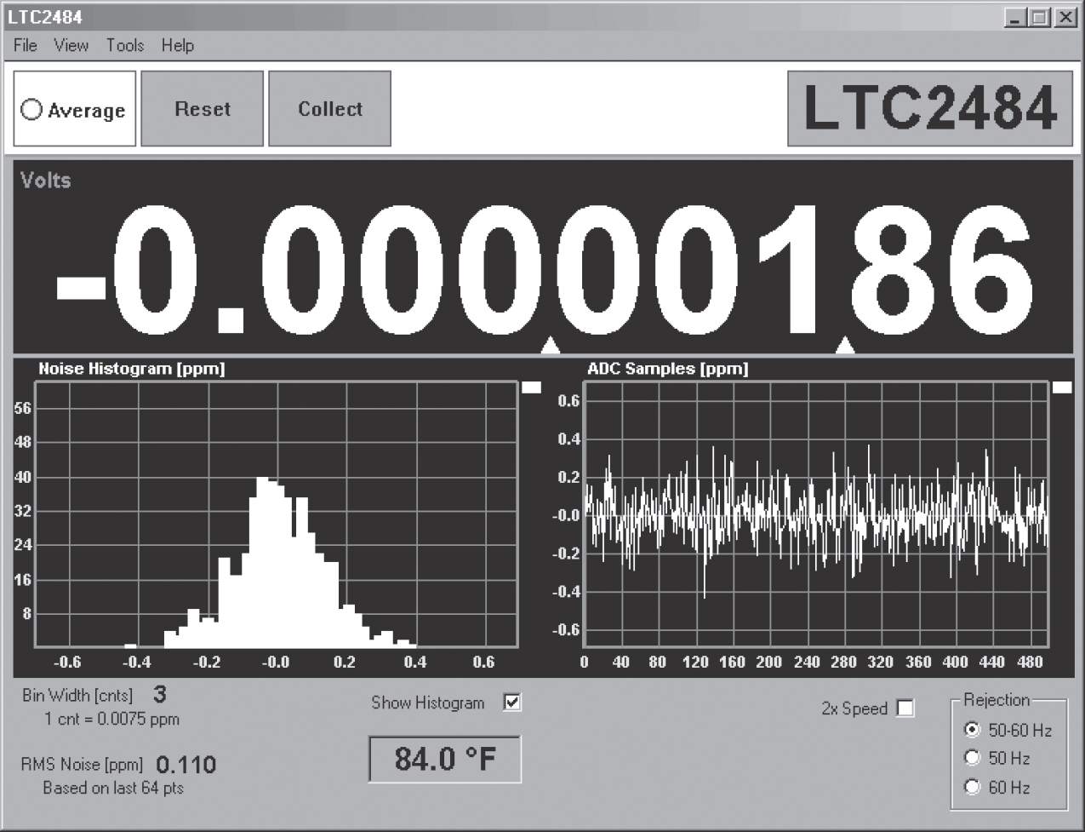Open the View menu
This screenshot has height=832, width=1085.
71,46
